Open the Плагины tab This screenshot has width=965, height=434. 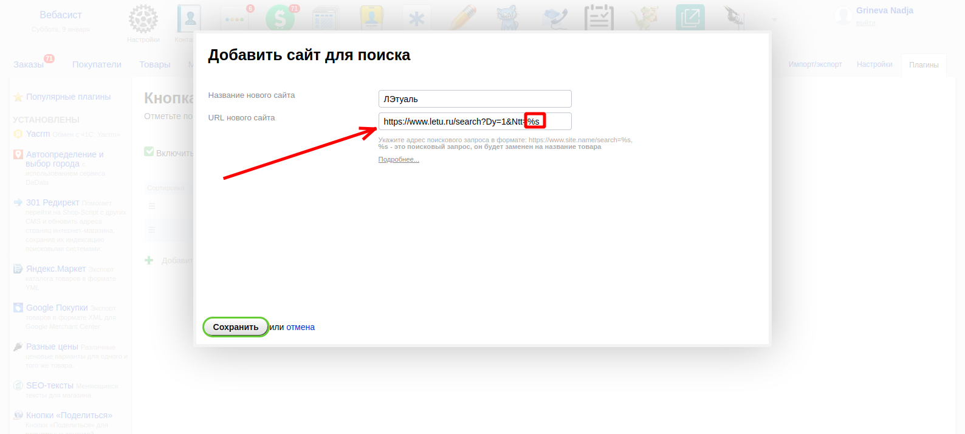click(x=924, y=65)
